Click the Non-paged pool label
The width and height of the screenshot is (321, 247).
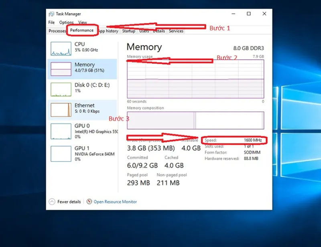pos(172,175)
